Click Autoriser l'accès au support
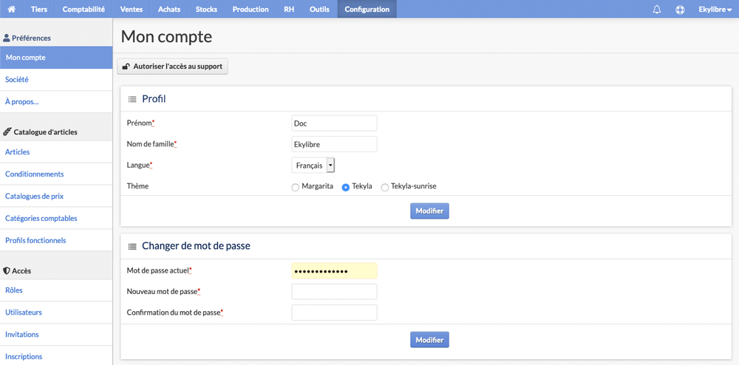This screenshot has width=739, height=365. click(x=172, y=66)
